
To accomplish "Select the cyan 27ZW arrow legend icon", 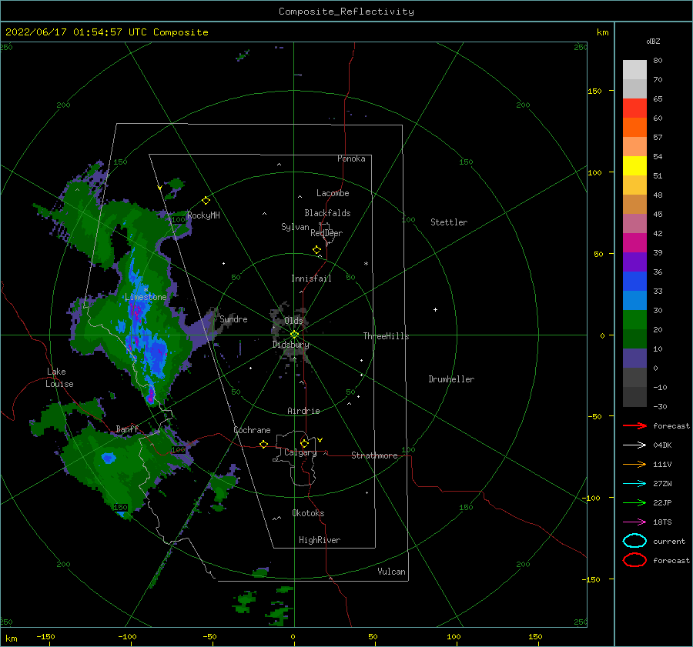I will point(634,484).
